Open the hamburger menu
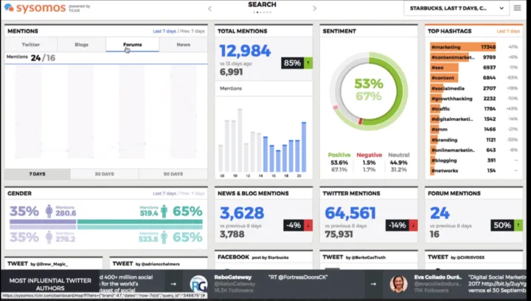 tap(518, 9)
